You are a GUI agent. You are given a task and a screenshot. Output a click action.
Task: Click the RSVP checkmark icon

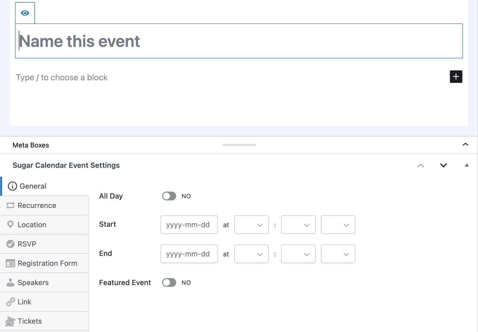click(x=10, y=244)
